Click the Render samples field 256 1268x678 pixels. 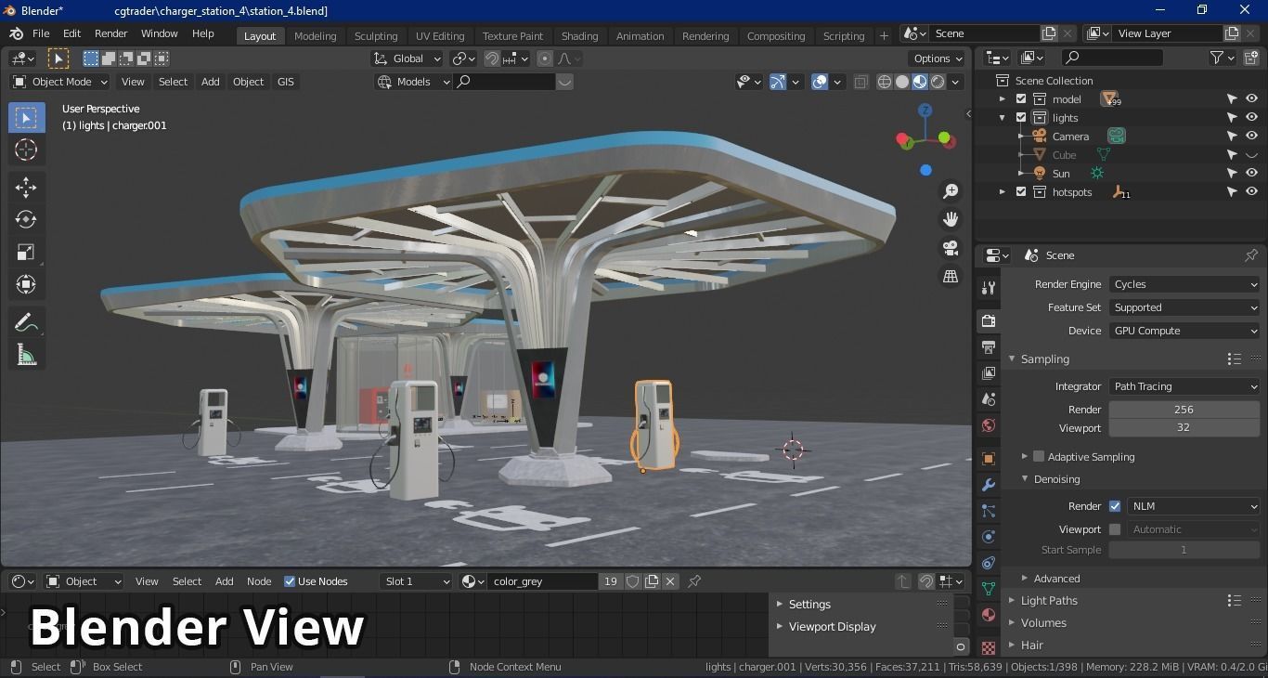click(1184, 410)
